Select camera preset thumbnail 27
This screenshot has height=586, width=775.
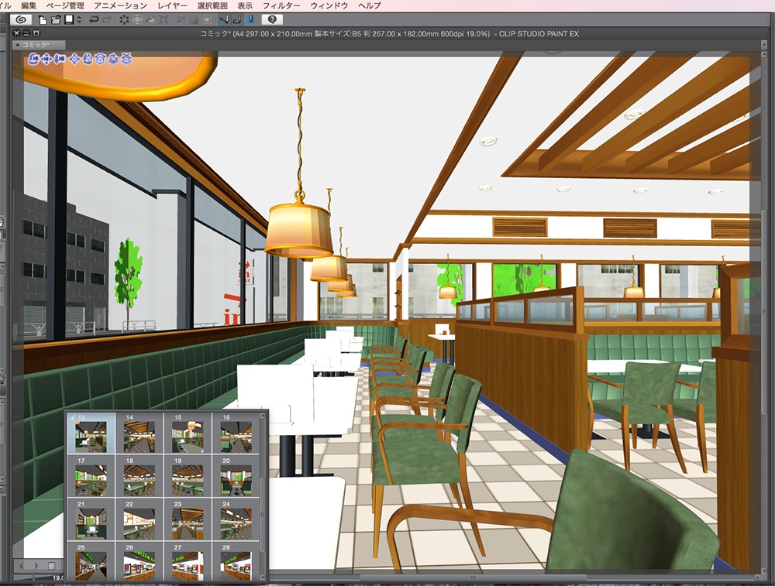(x=188, y=562)
